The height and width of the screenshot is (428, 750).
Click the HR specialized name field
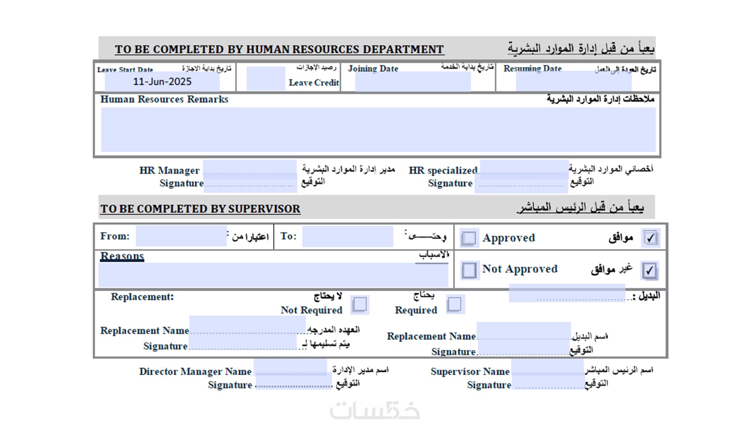pos(524,169)
